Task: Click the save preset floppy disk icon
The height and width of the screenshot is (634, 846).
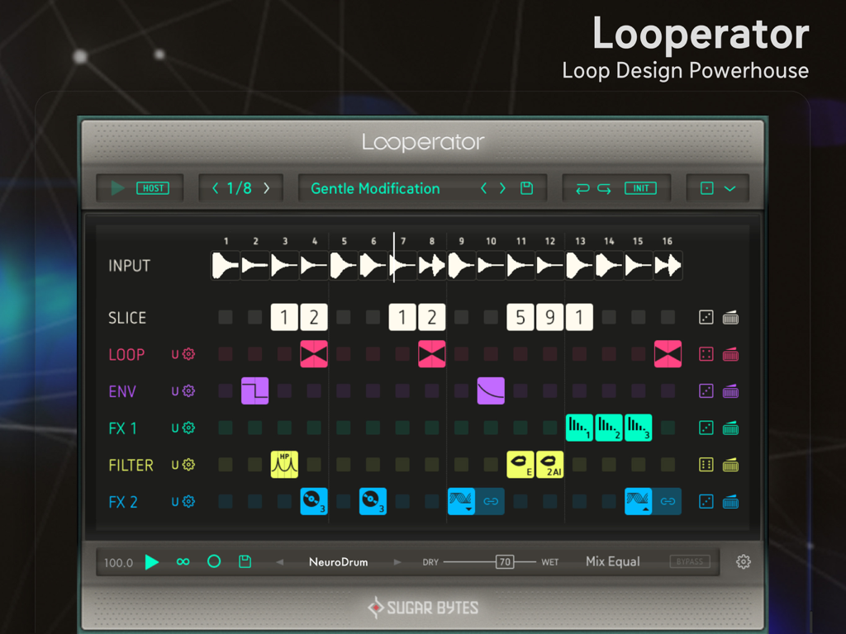Action: tap(526, 188)
